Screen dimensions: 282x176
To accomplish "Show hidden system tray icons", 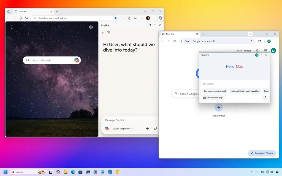I will coord(252,172).
